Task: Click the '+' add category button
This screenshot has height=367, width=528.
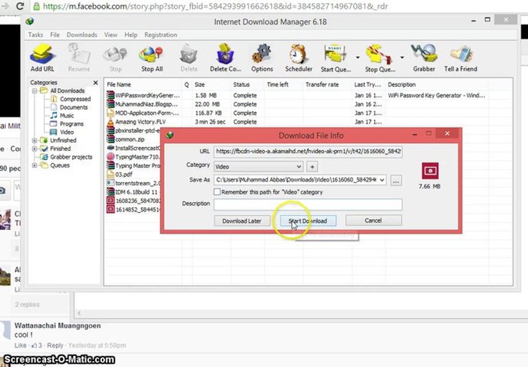Action: (312, 167)
